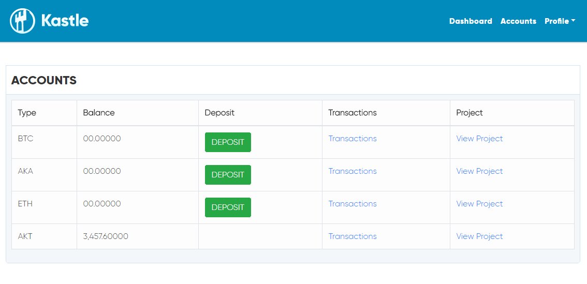Open the Dashboard page
587x284 pixels.
(x=471, y=21)
